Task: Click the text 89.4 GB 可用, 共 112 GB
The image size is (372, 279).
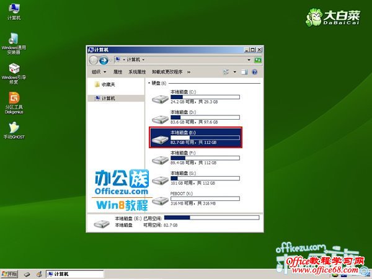Action: [193, 162]
